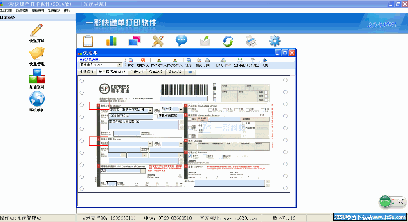This screenshot has width=408, height=222.
Task: Click the envelope with arrow icon
Action: (x=205, y=41)
